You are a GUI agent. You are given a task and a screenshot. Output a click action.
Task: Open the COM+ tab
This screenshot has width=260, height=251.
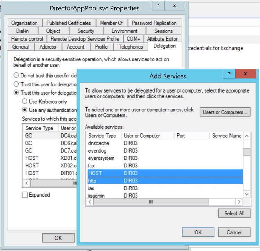133,39
